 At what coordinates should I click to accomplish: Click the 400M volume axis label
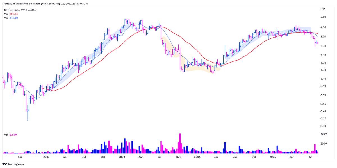324,134
